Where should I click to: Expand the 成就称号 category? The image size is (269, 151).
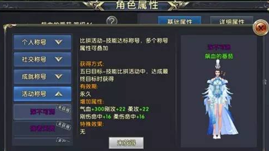pos(42,77)
